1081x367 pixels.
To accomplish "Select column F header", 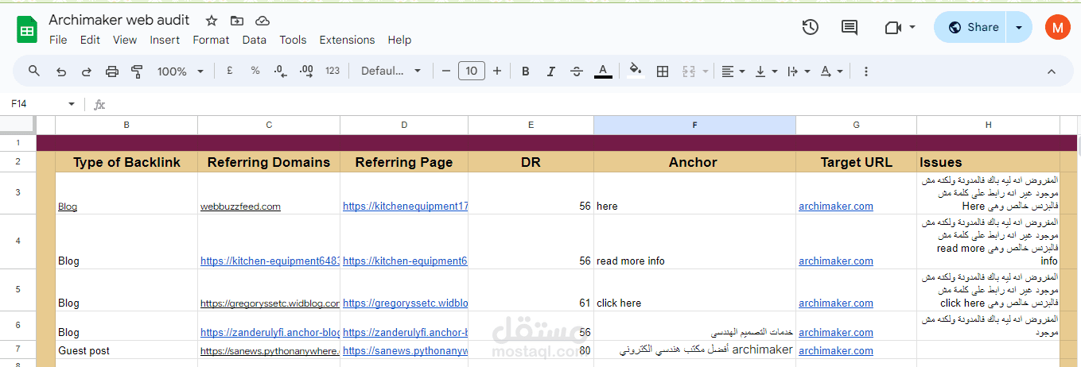I will pyautogui.click(x=694, y=125).
